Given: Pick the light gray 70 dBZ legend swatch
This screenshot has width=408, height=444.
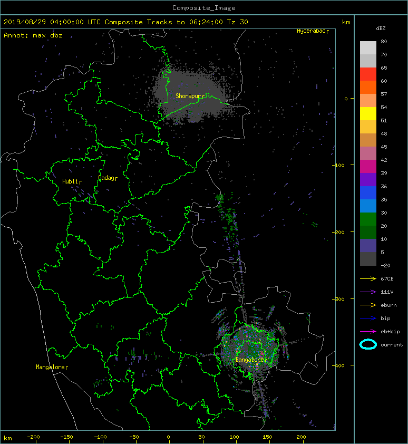Looking at the screenshot, I should (368, 48).
